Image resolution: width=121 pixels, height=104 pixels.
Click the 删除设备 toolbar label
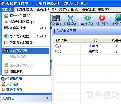[70, 24]
